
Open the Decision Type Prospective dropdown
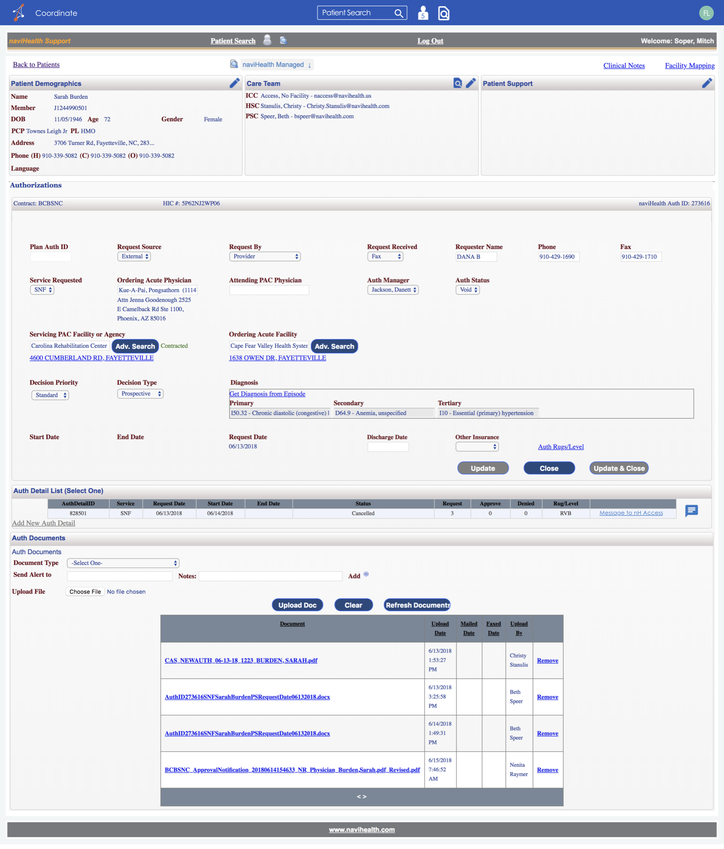pos(140,394)
